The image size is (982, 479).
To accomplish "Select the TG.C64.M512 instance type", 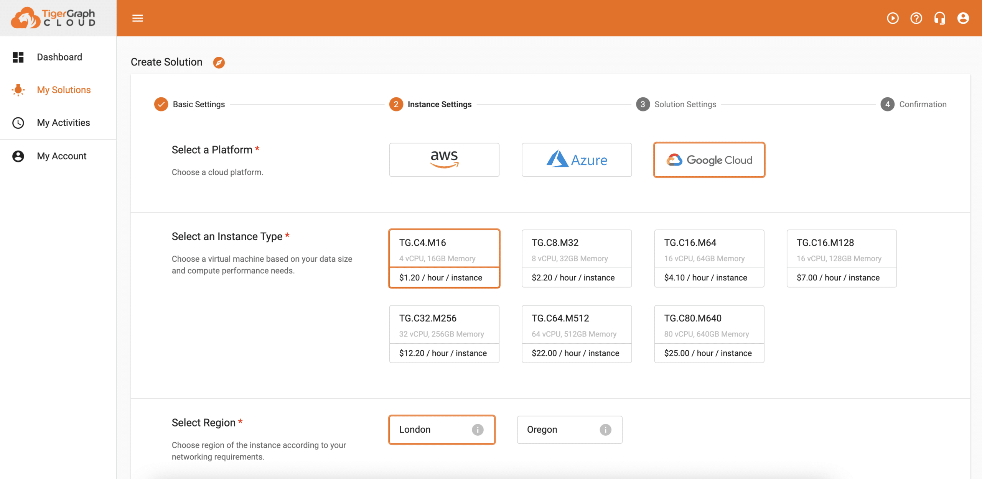I will (577, 334).
